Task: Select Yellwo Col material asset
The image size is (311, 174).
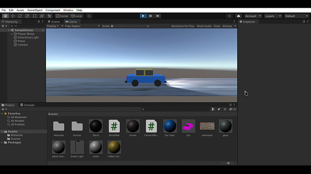Action: (114, 149)
